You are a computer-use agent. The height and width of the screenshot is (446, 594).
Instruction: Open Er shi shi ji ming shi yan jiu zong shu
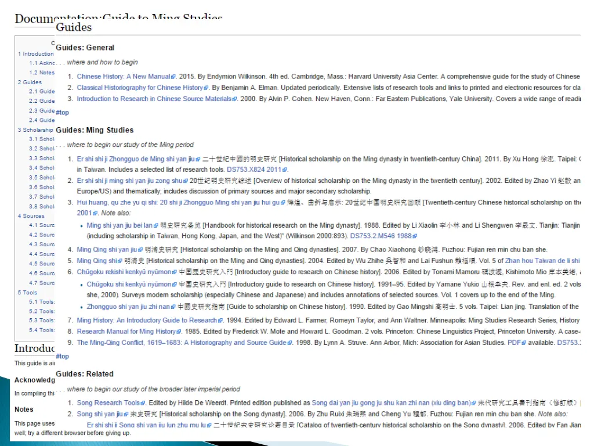pyautogui.click(x=129, y=181)
